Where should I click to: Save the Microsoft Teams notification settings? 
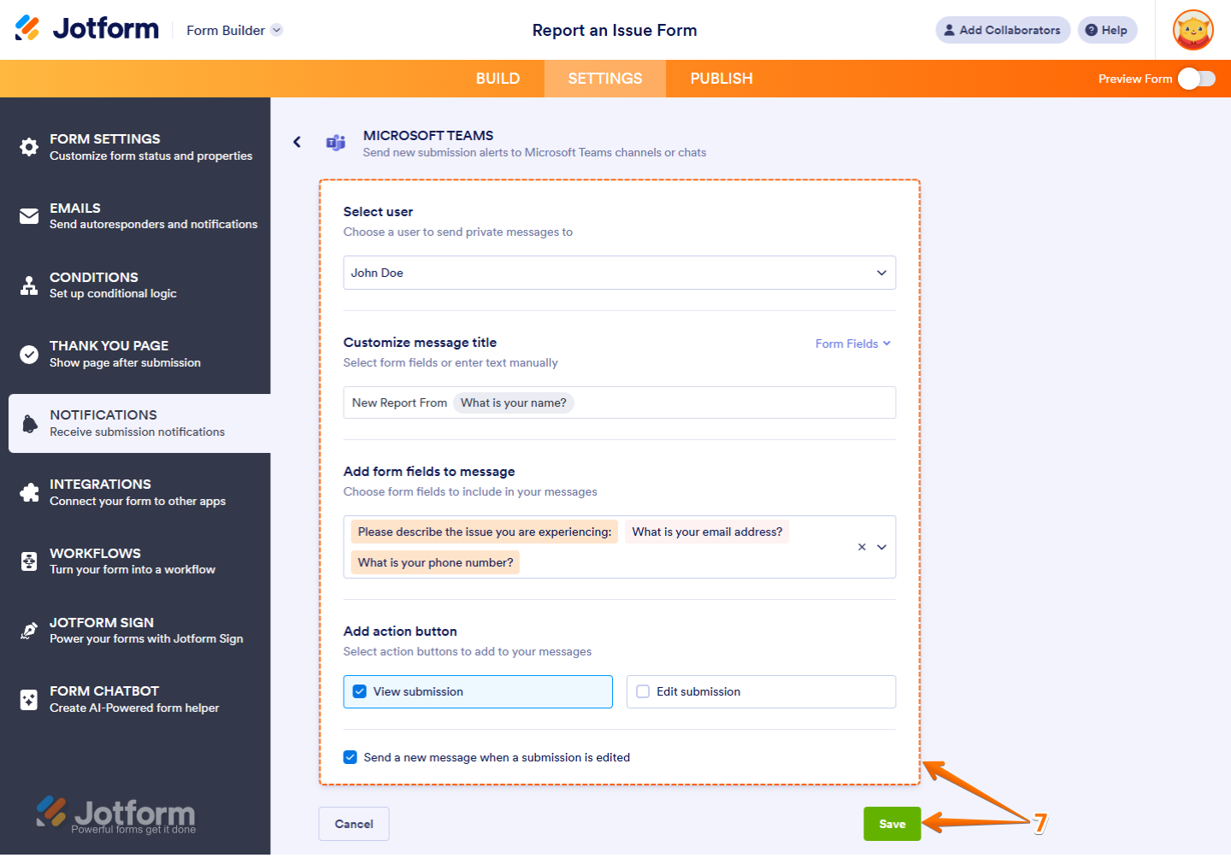tap(892, 823)
